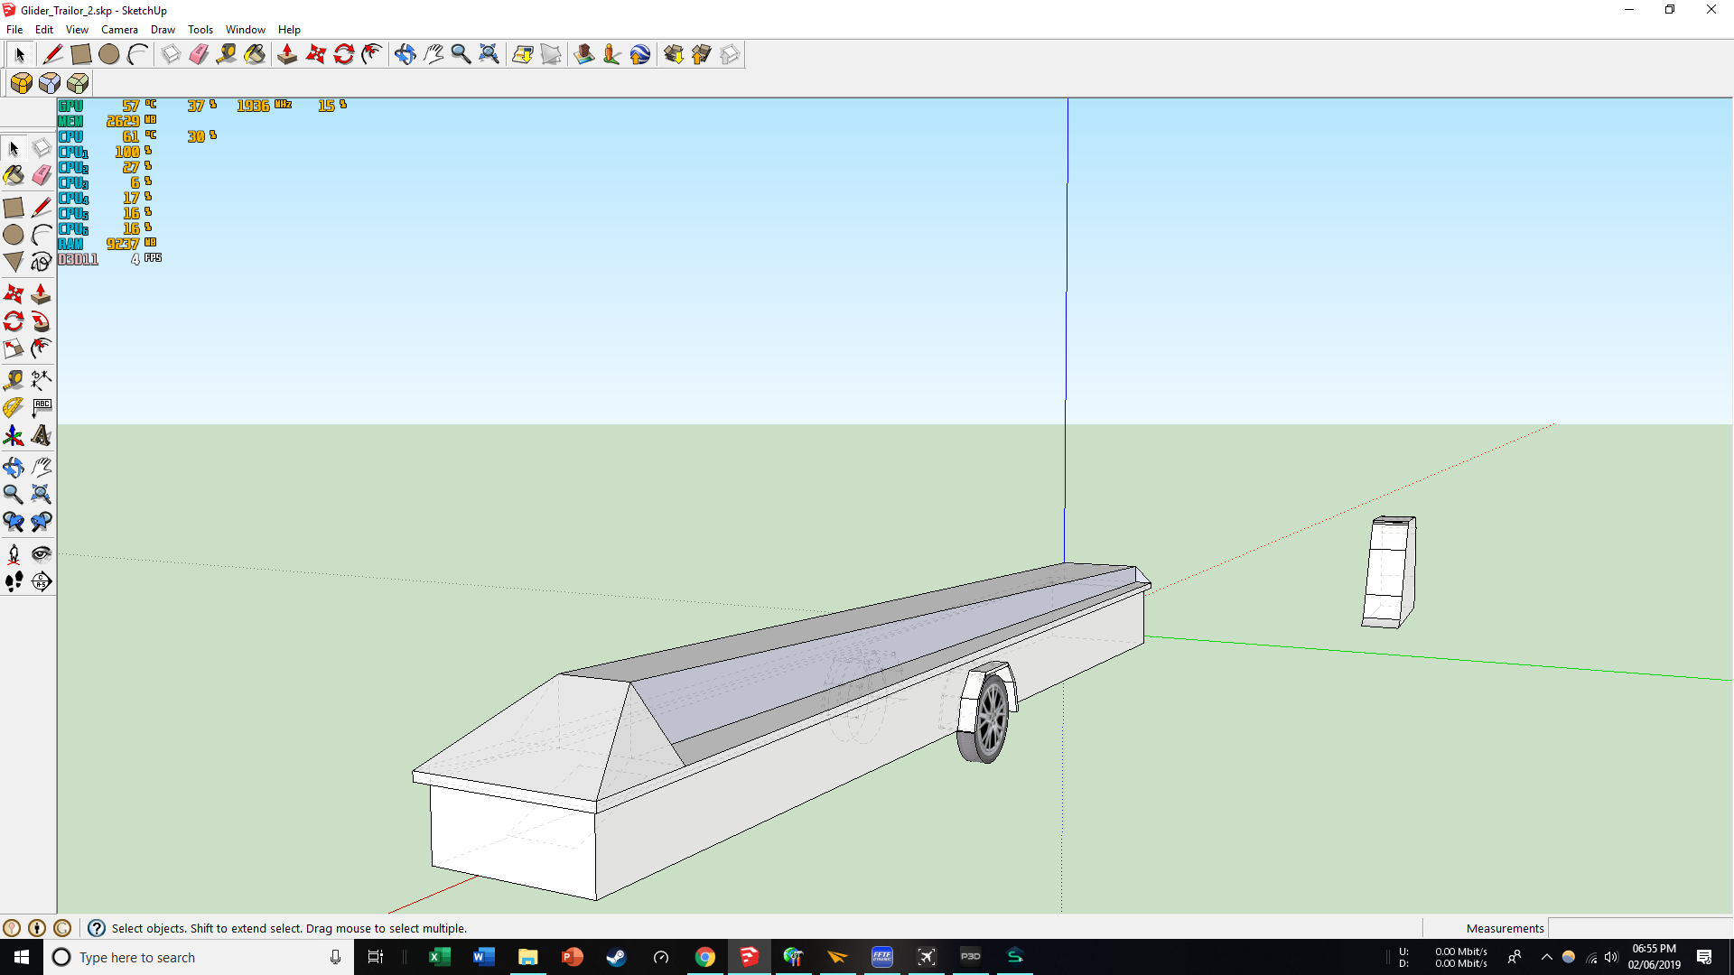Select the Pan hand in top toolbar
The width and height of the screenshot is (1734, 975).
433,55
